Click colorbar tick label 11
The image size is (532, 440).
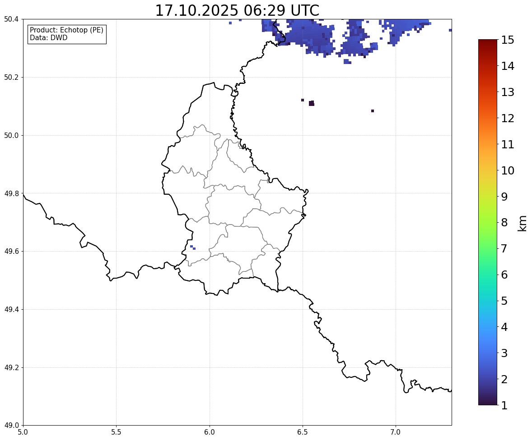[508, 144]
